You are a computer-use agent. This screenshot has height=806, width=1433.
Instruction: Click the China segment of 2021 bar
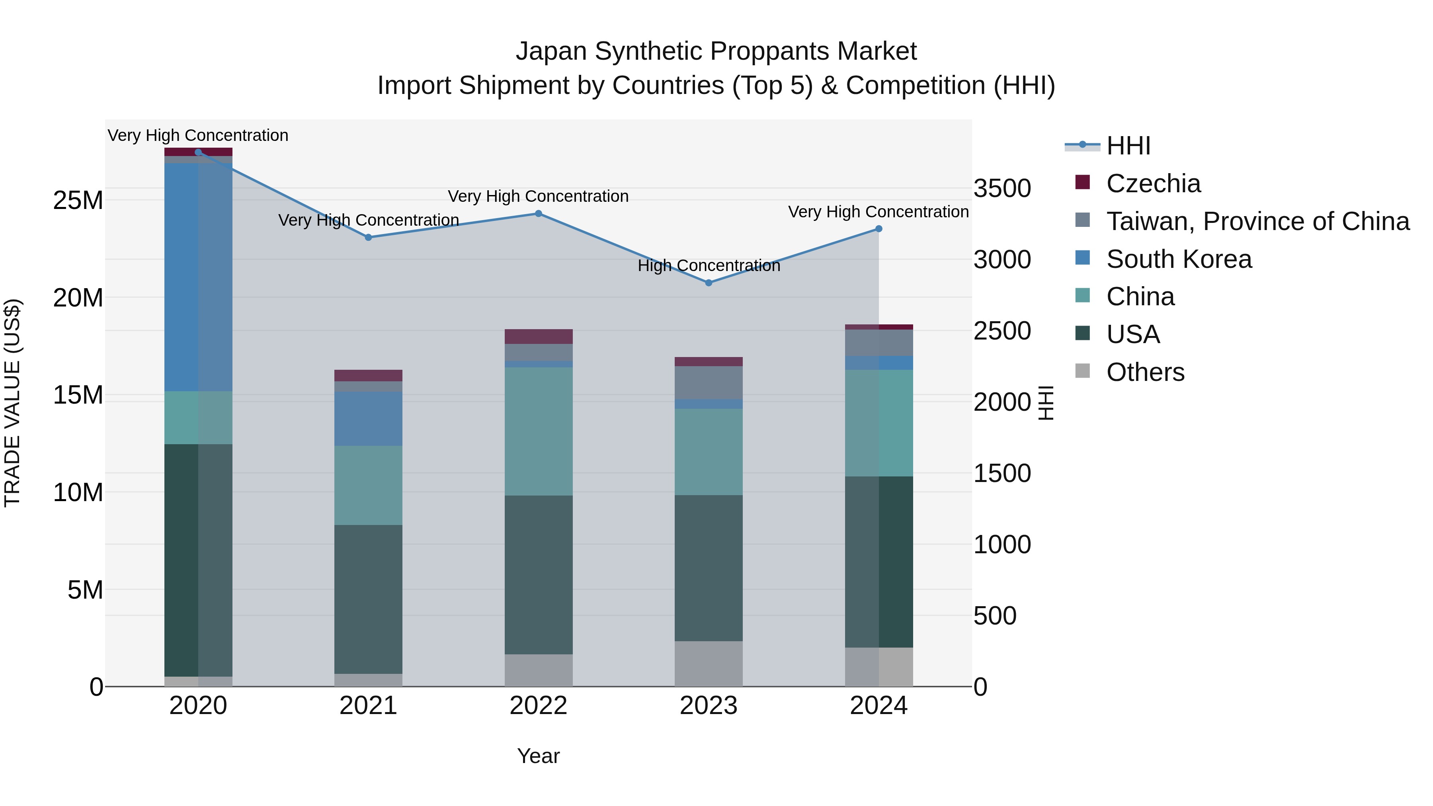(368, 486)
